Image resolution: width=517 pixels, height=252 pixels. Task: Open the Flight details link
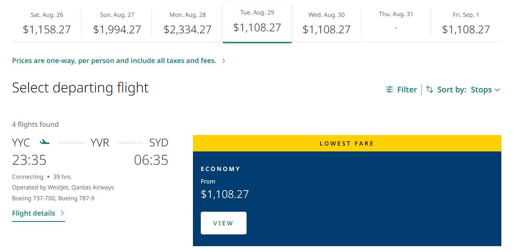(34, 213)
